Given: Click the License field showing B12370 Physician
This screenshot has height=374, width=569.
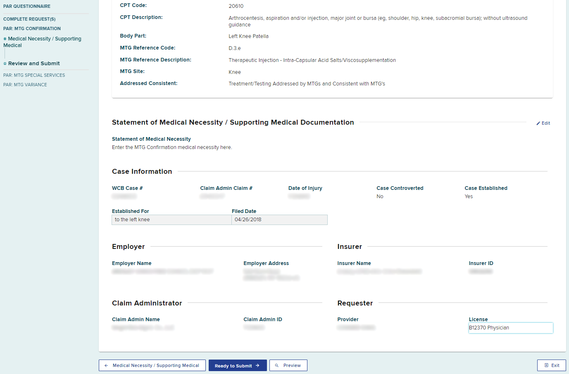Looking at the screenshot, I should 510,328.
